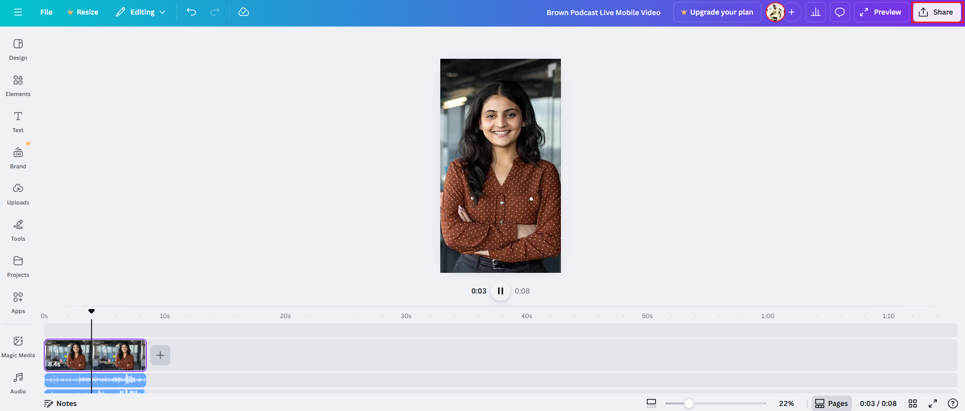Image resolution: width=965 pixels, height=411 pixels.
Task: Click the Share button
Action: (936, 12)
